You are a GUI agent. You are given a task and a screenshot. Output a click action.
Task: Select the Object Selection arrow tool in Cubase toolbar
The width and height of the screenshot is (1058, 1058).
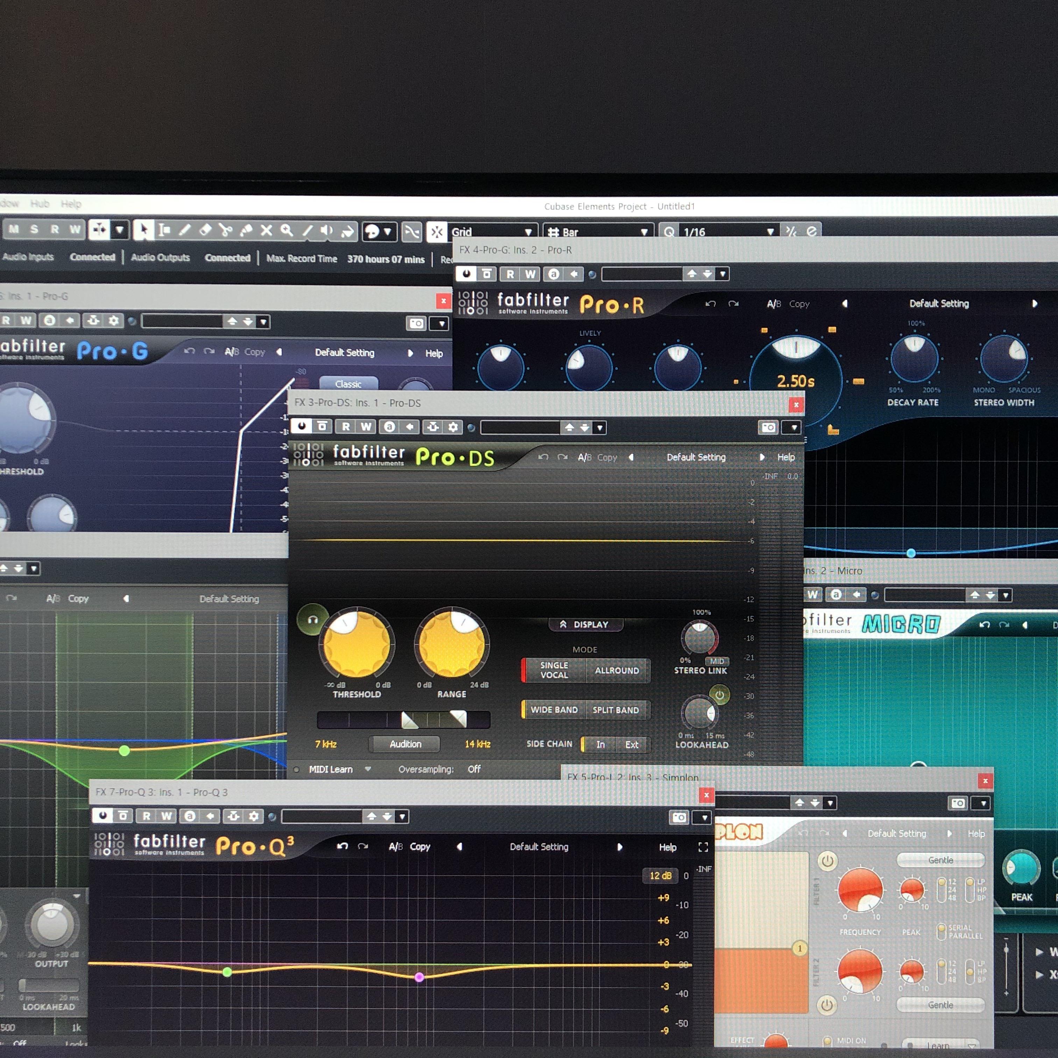143,231
